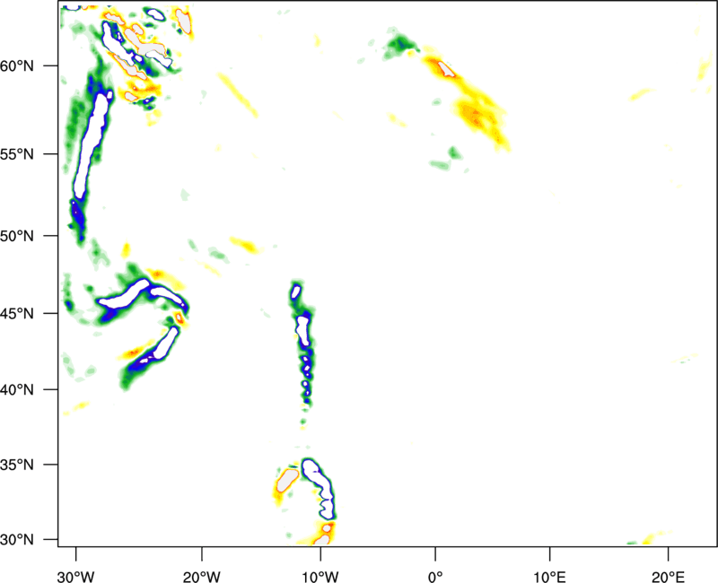Click the 40°N latitude label
Screen dimensions: 718x583
pyautogui.click(x=17, y=390)
